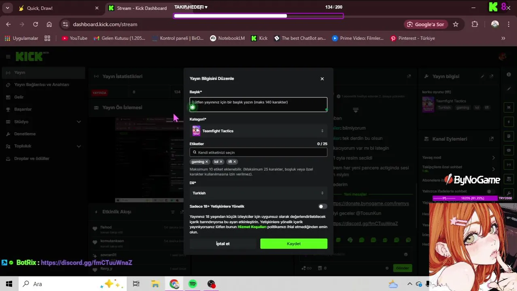Click the stream preview thumbnail

[149, 160]
